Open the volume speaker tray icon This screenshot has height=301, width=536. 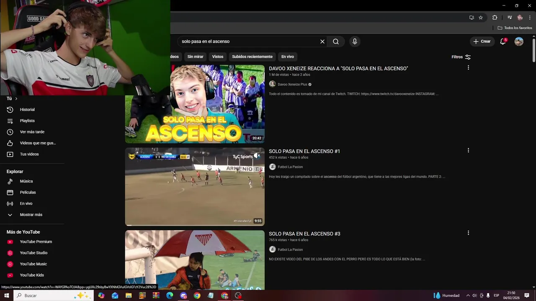tap(474, 296)
